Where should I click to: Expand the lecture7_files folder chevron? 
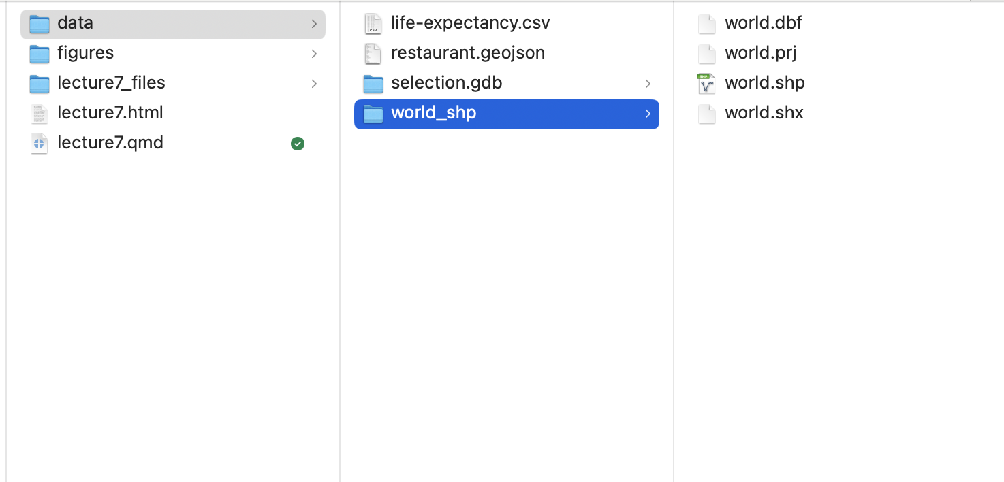tap(314, 84)
